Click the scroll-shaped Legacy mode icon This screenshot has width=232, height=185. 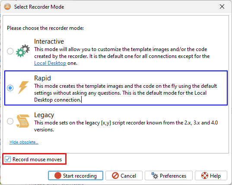[23, 121]
